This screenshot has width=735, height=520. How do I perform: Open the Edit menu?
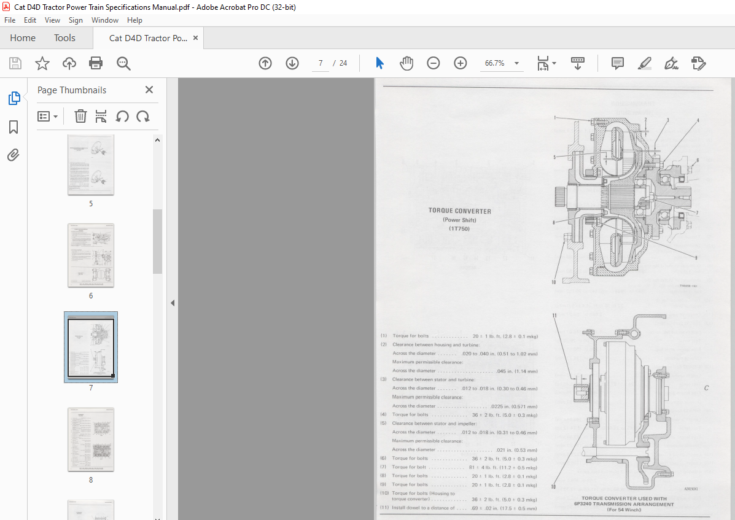30,20
